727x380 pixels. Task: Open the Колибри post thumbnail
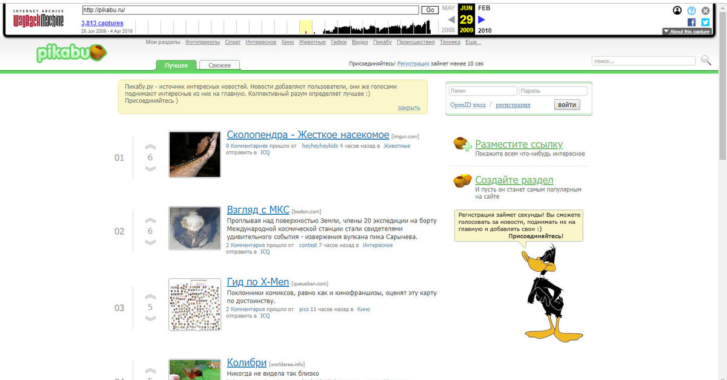[x=194, y=369]
